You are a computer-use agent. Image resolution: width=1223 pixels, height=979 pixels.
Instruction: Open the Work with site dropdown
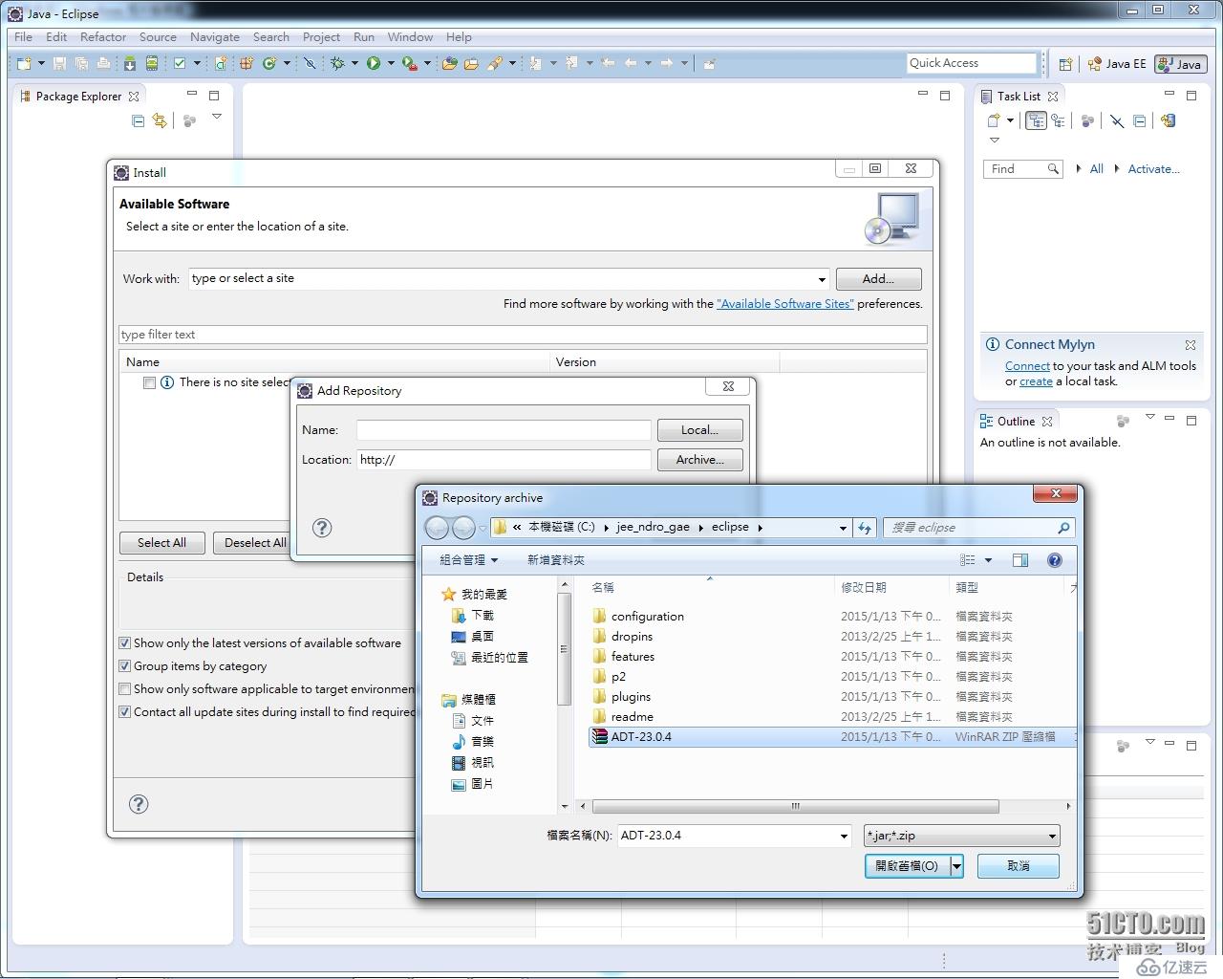click(x=822, y=279)
